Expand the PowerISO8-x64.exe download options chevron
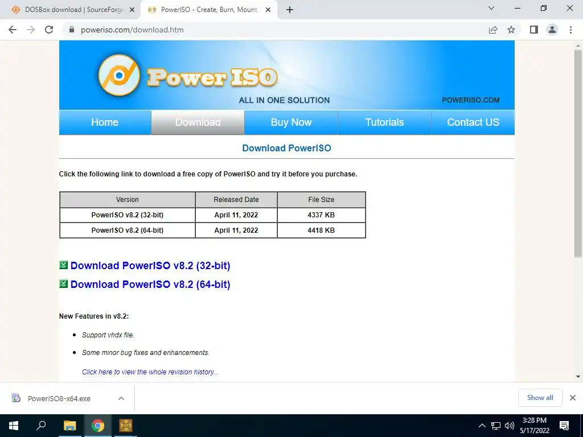The height and width of the screenshot is (437, 583). coord(121,398)
